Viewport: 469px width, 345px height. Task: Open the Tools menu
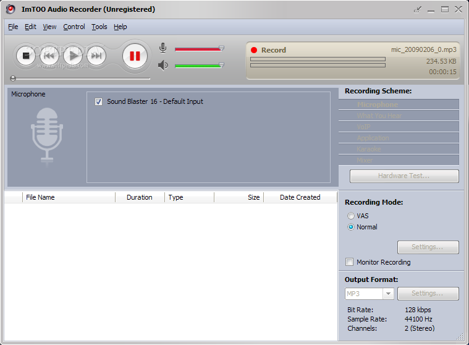coord(99,27)
